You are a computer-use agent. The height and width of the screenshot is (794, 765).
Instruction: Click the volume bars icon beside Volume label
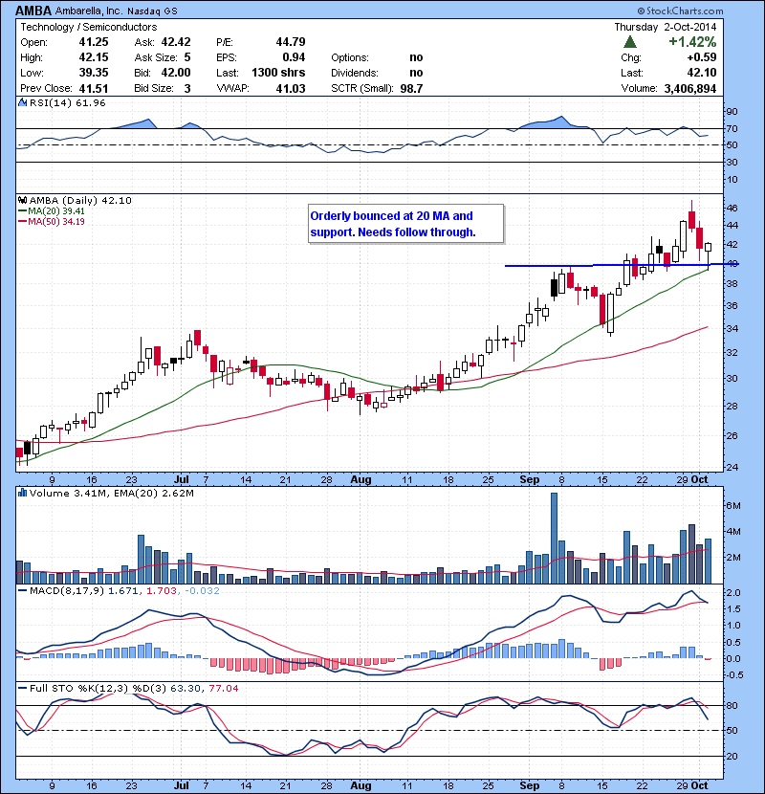tap(22, 493)
